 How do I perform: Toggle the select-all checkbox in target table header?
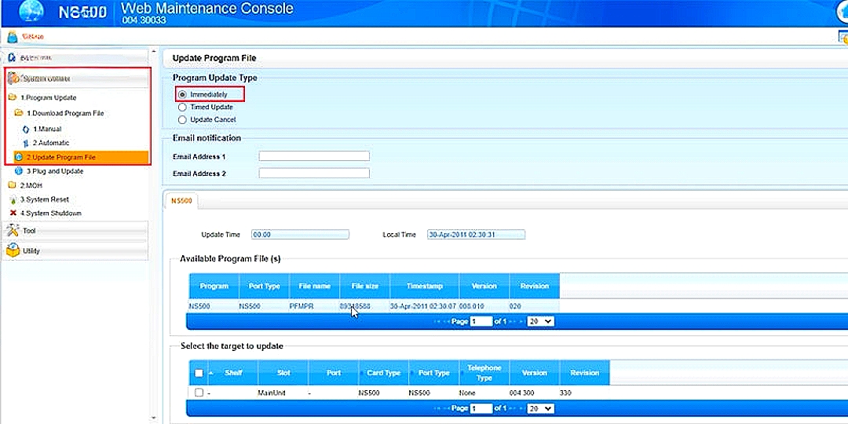pyautogui.click(x=199, y=373)
